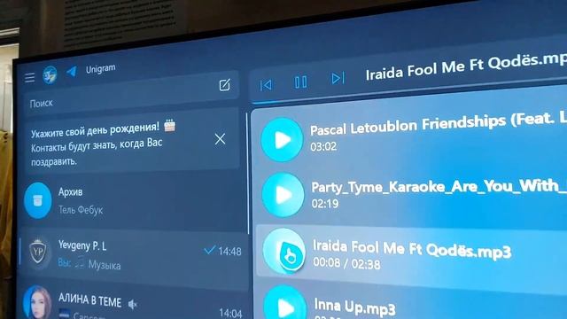Dismiss the birthday reminder banner

(220, 139)
